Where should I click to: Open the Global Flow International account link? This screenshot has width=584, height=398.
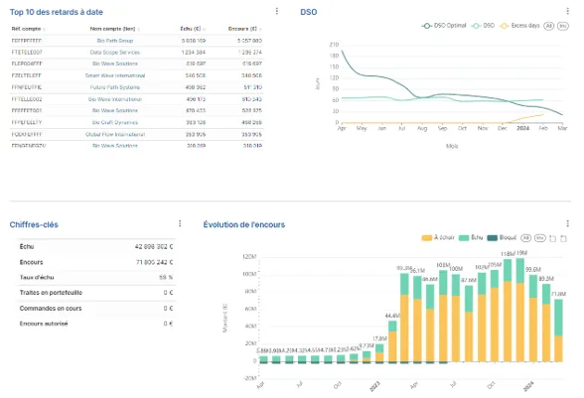[x=115, y=134]
